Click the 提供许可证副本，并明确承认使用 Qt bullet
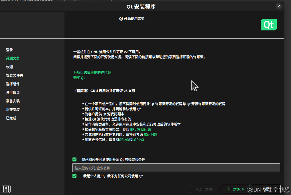This screenshot has height=195, width=291. [x=113, y=109]
